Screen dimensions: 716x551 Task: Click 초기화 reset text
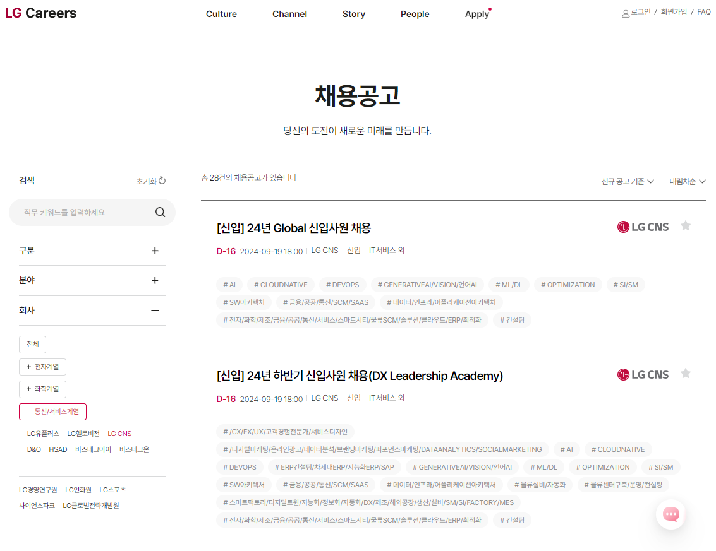pos(146,182)
